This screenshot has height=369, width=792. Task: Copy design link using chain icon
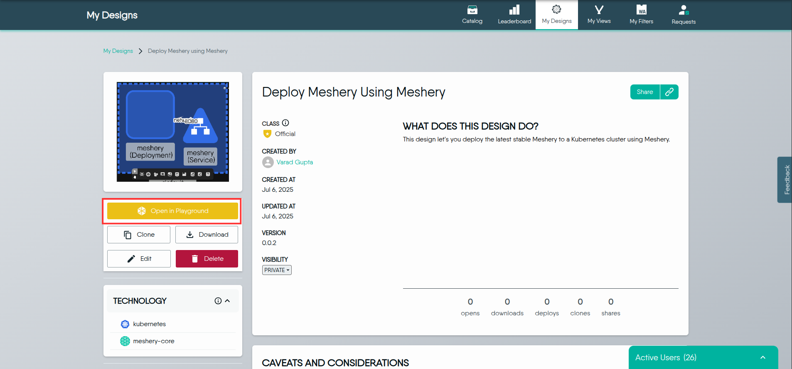tap(669, 92)
